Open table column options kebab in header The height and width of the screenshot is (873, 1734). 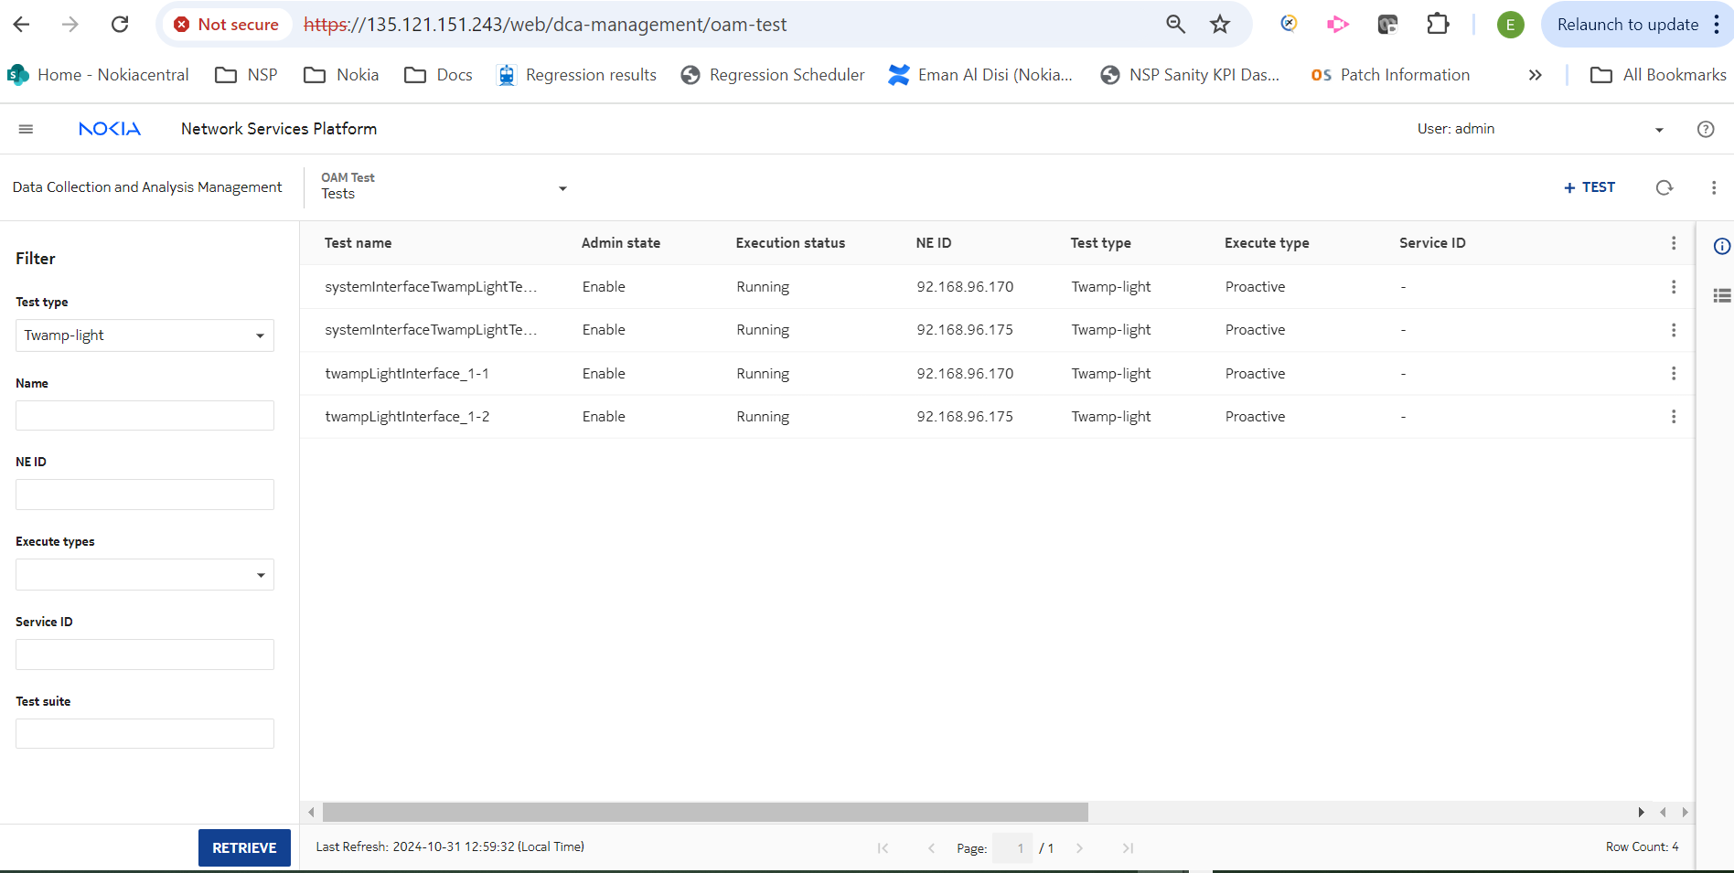point(1673,243)
